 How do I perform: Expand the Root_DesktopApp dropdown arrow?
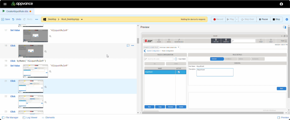click(82, 19)
